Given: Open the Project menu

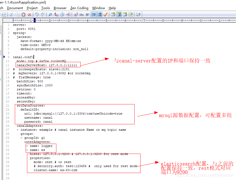Looking at the screenshot, I should point(32,8).
